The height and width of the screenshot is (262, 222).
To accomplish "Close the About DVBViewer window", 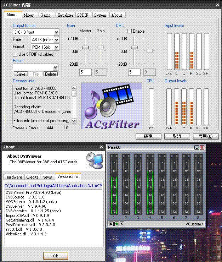I will coord(101,147).
